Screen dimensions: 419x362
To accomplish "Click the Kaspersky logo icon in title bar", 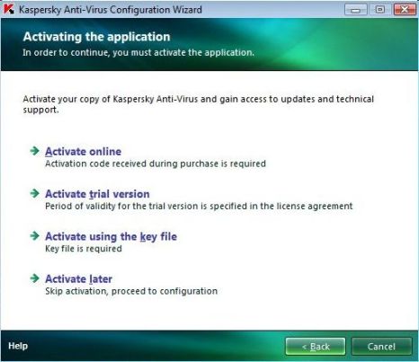I will [x=9, y=9].
